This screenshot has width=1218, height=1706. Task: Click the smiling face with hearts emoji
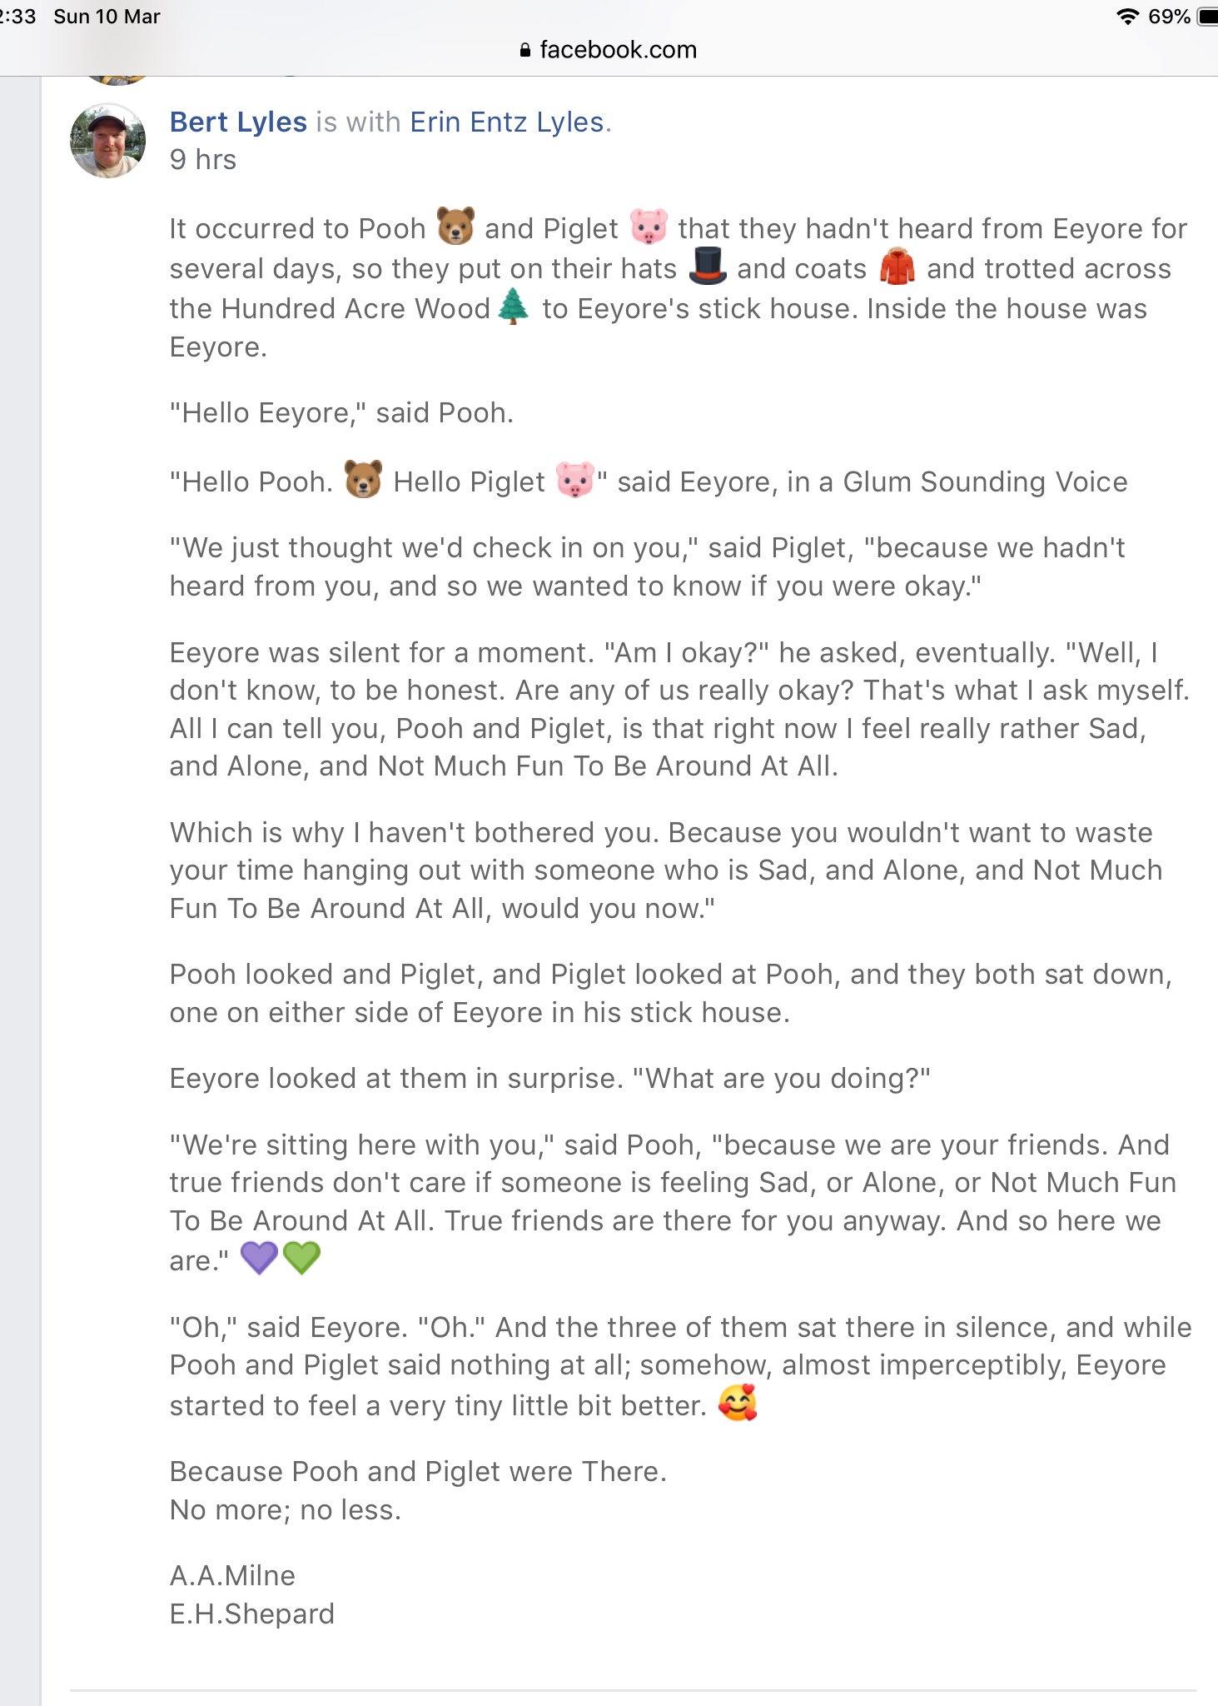point(738,1402)
